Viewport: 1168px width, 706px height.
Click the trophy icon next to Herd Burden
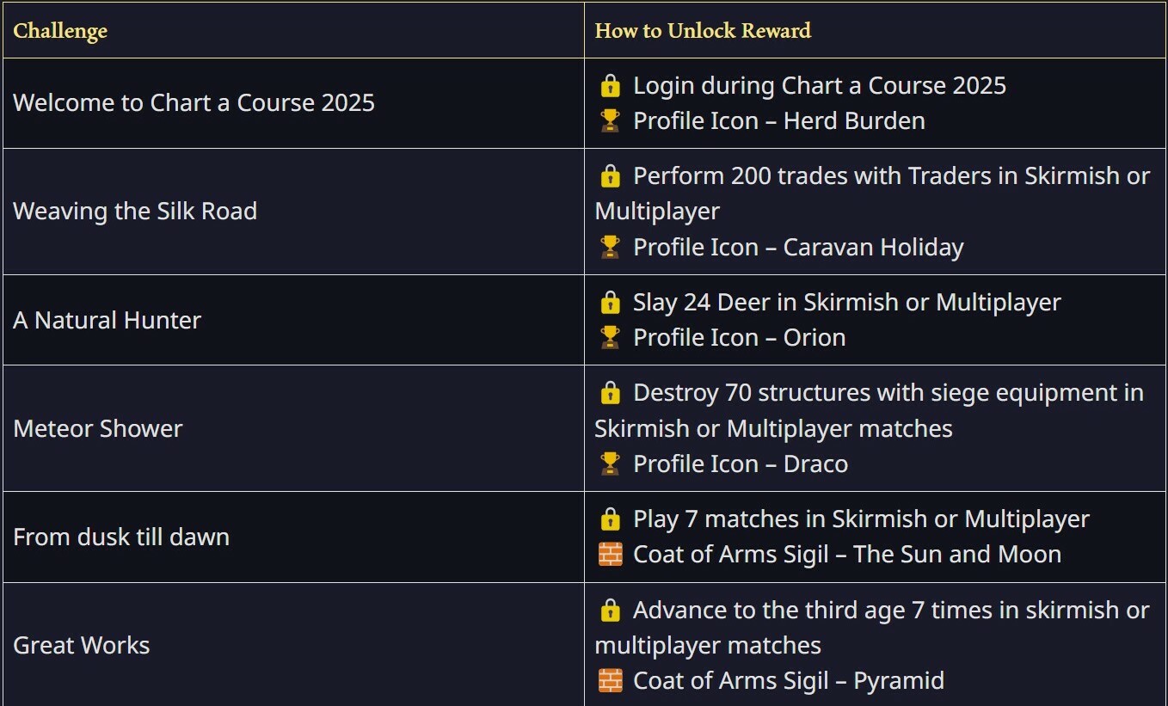(610, 121)
